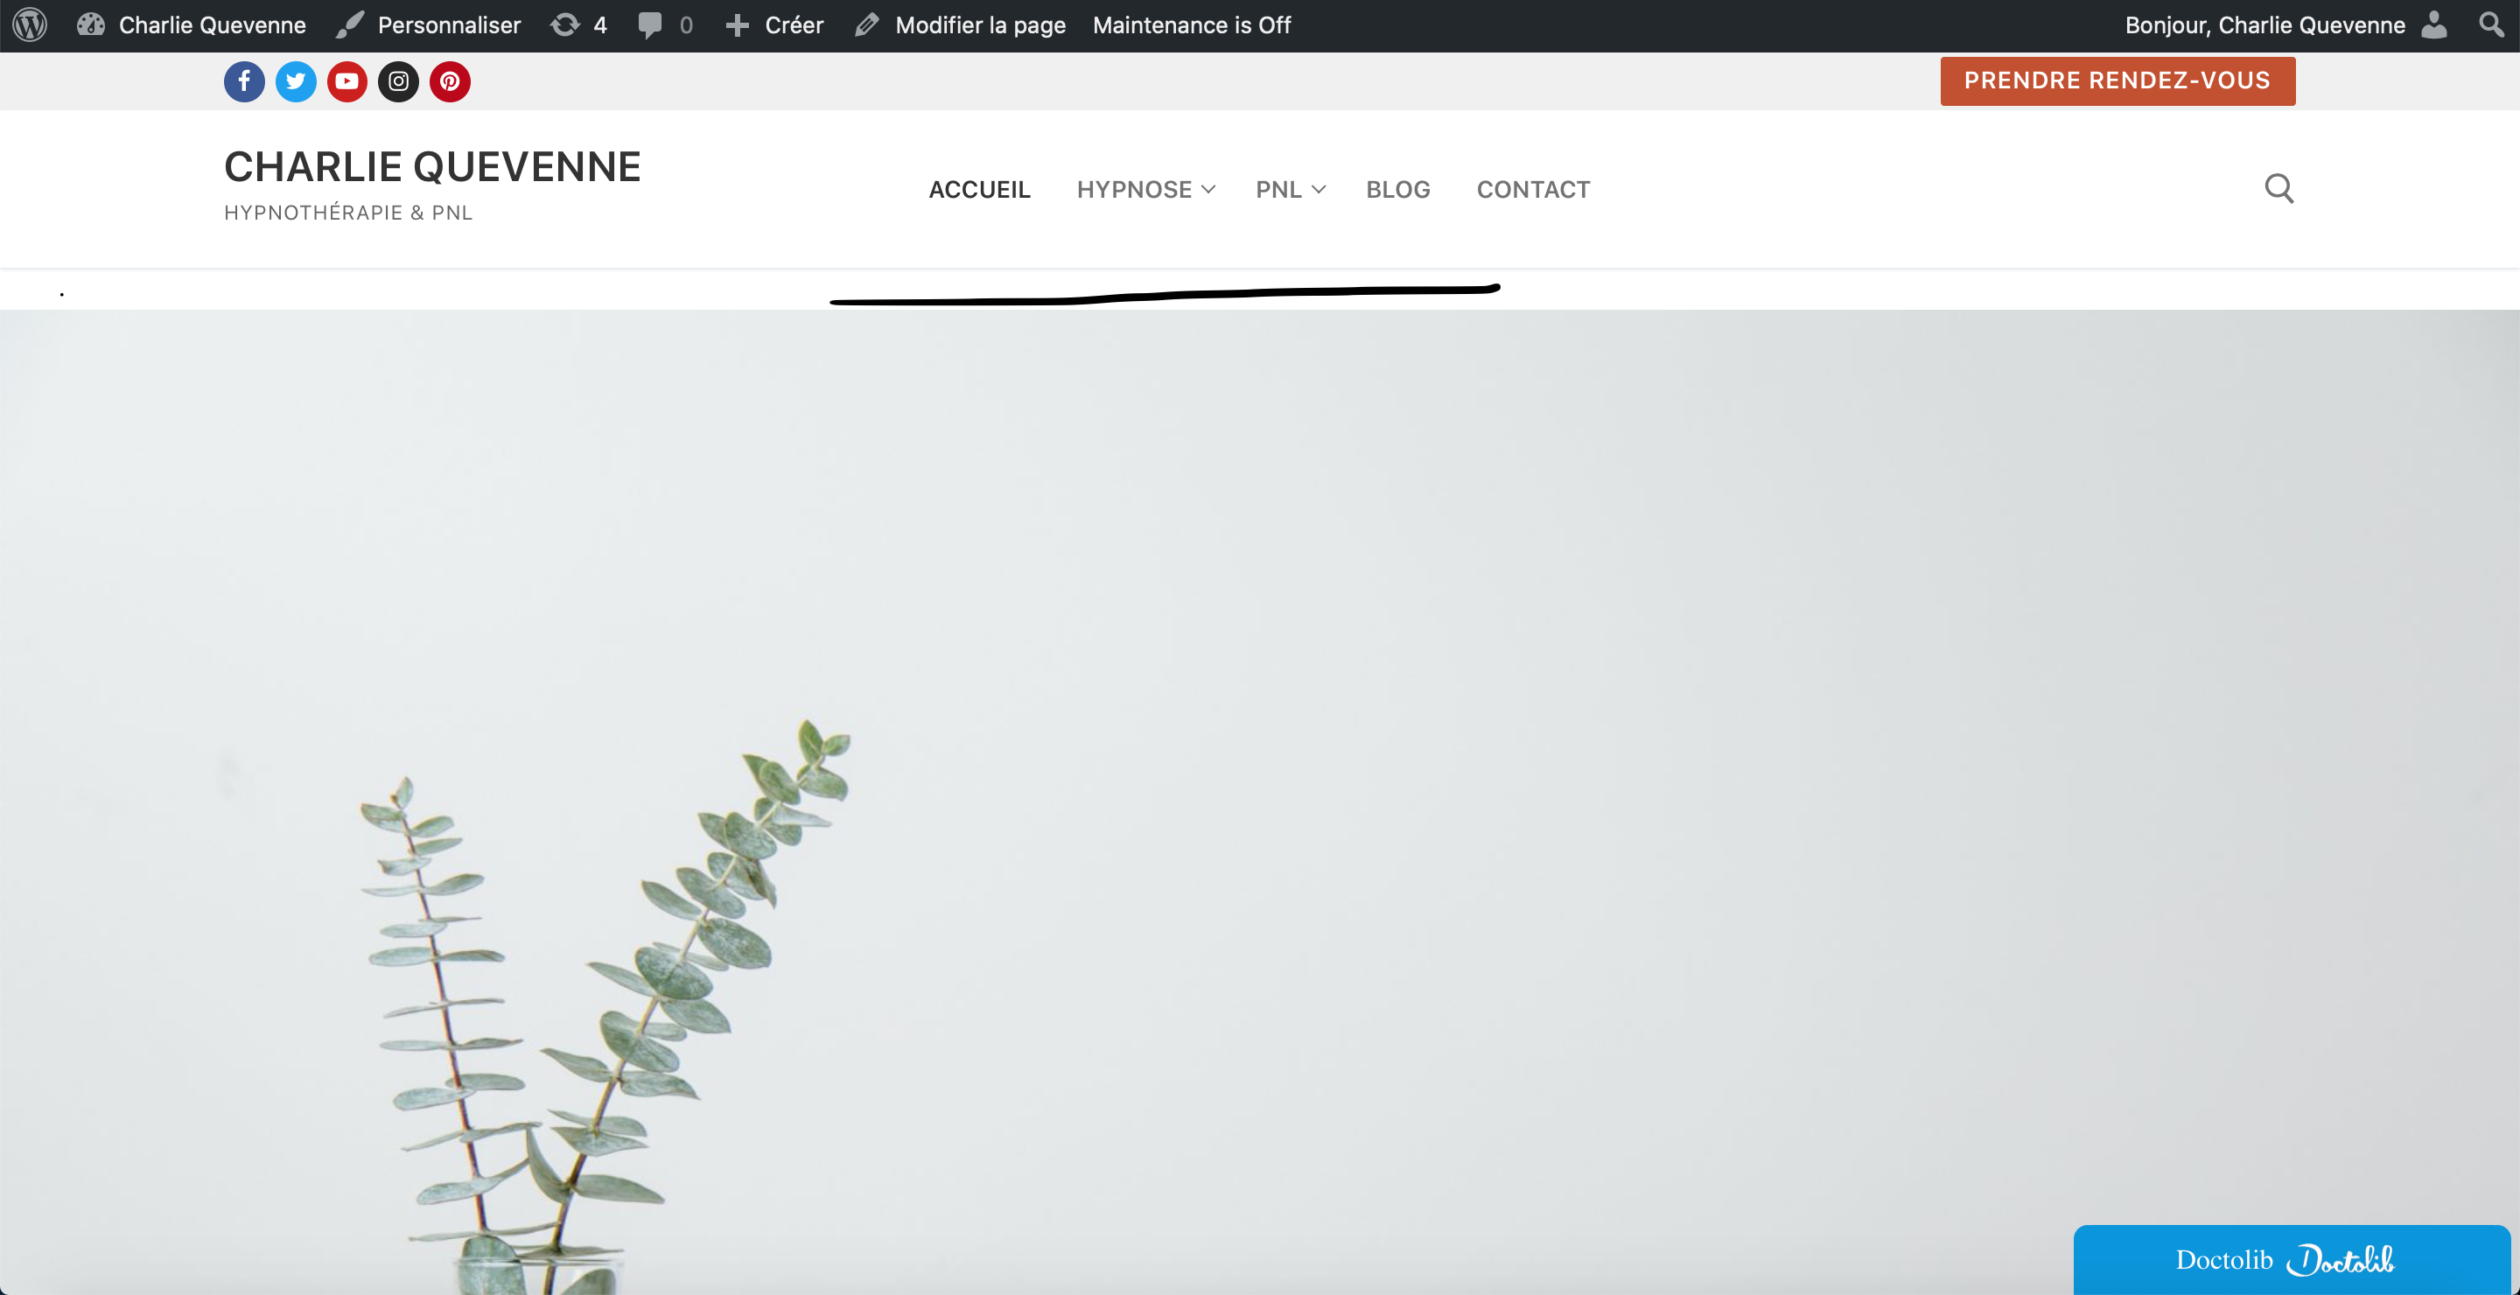Open the Instagram social icon
The height and width of the screenshot is (1295, 2520).
click(398, 81)
